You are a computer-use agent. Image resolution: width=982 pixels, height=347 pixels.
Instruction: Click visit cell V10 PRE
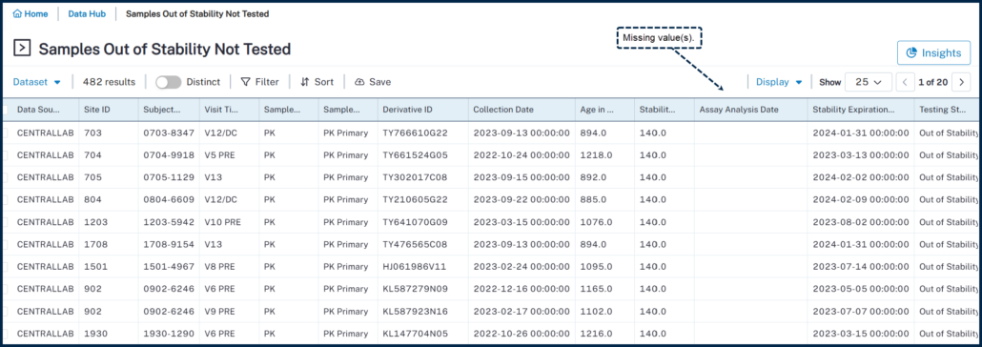pos(223,222)
